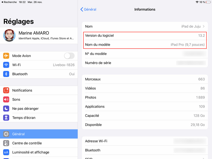
Task: Tap the Informations page title
Action: [x=145, y=9]
